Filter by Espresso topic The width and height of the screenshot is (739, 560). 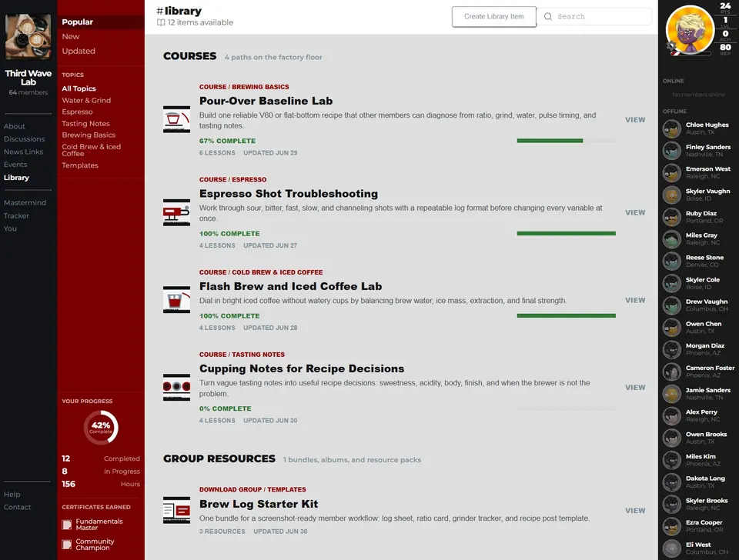tap(77, 112)
